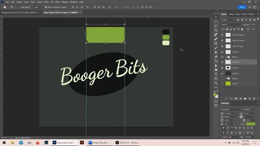Select the Rectangular Marquee tool
This screenshot has width=260, height=146.
click(x=216, y=21)
